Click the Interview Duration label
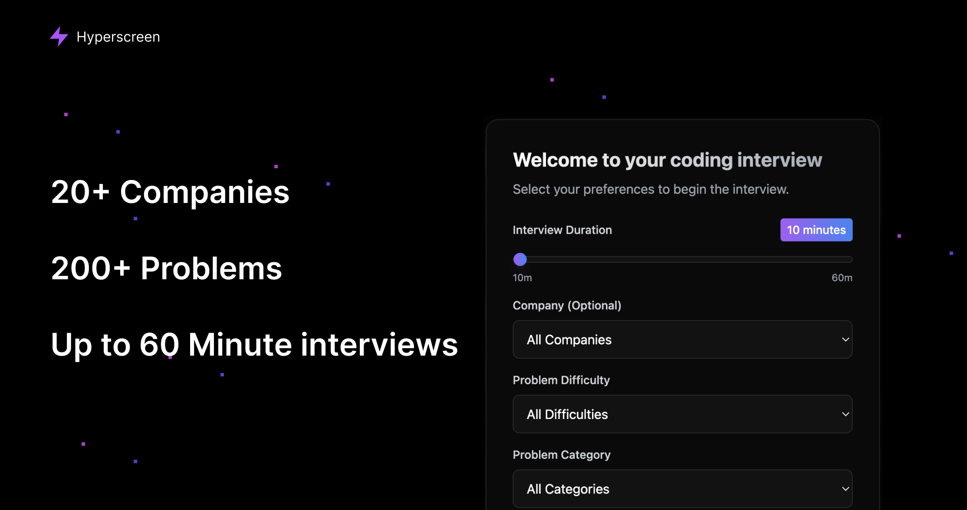The width and height of the screenshot is (967, 510). point(562,230)
